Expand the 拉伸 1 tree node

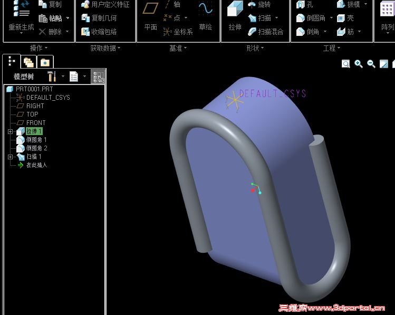coord(10,131)
